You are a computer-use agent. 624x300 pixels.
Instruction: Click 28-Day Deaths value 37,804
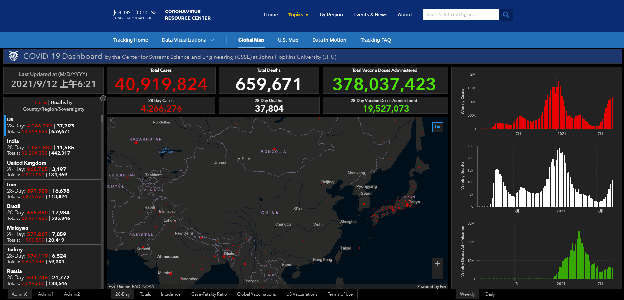pyautogui.click(x=269, y=109)
